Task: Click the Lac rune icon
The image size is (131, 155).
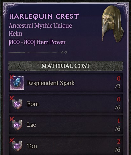Action: point(17,125)
